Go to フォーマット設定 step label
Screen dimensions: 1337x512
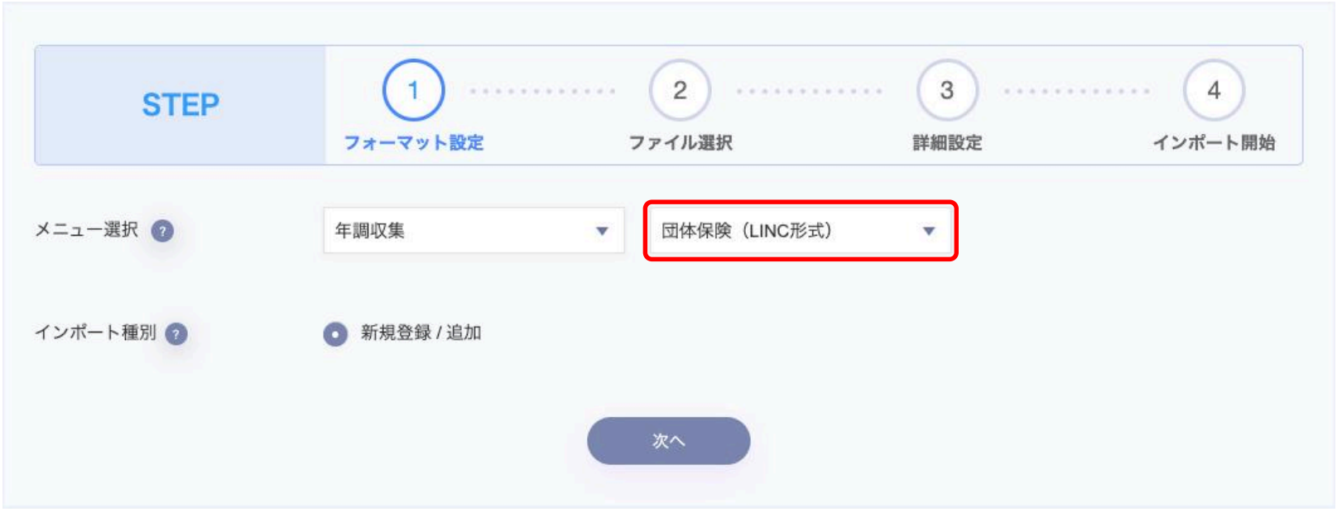(x=413, y=142)
